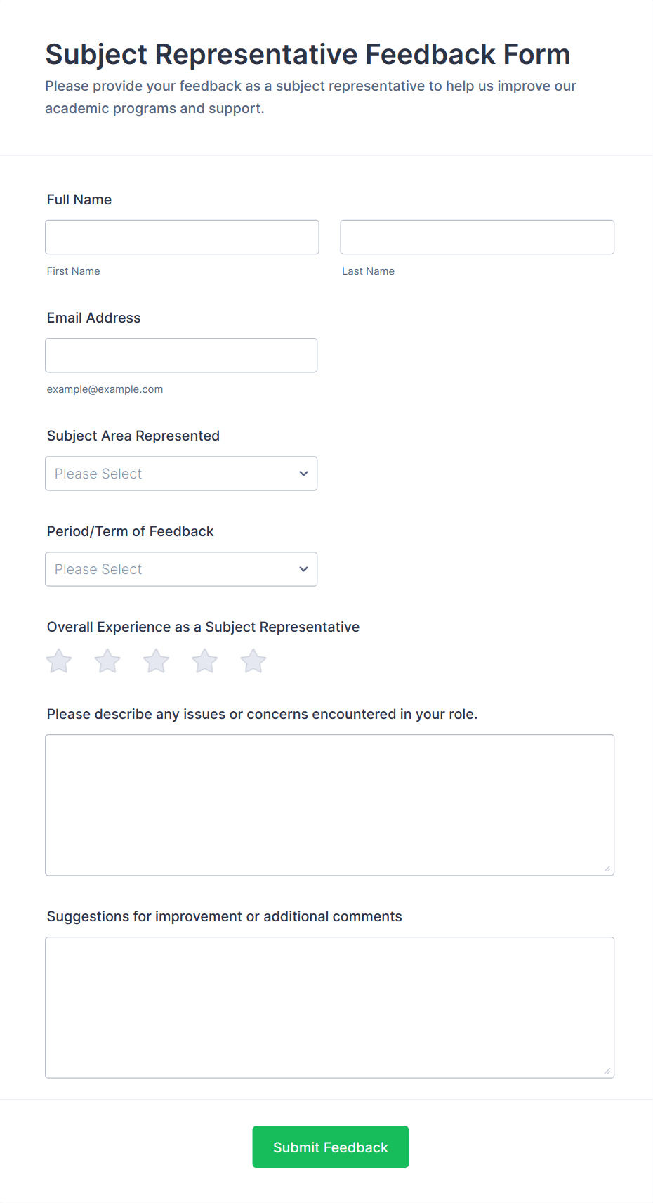Select the second rating star

(x=107, y=661)
